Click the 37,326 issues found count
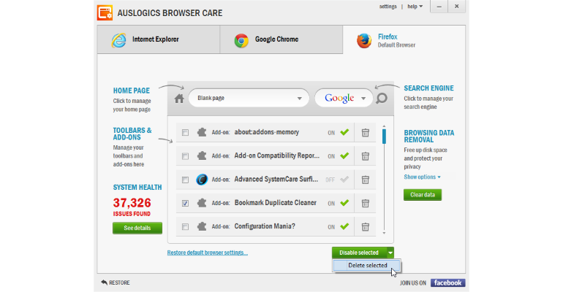563x292 pixels. pos(132,203)
